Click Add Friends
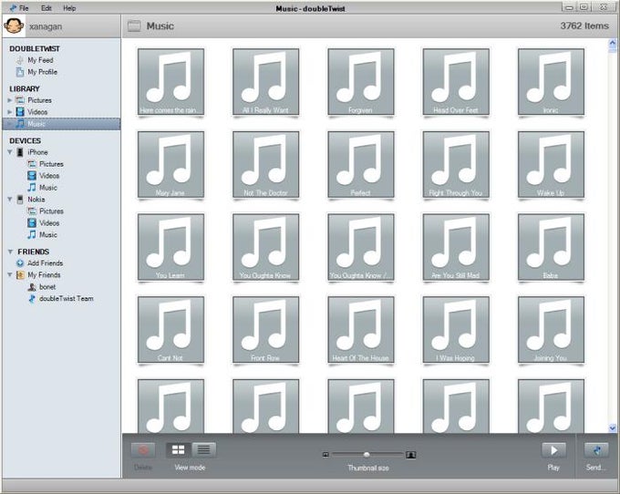Viewport: 620px width, 494px height. (45, 263)
